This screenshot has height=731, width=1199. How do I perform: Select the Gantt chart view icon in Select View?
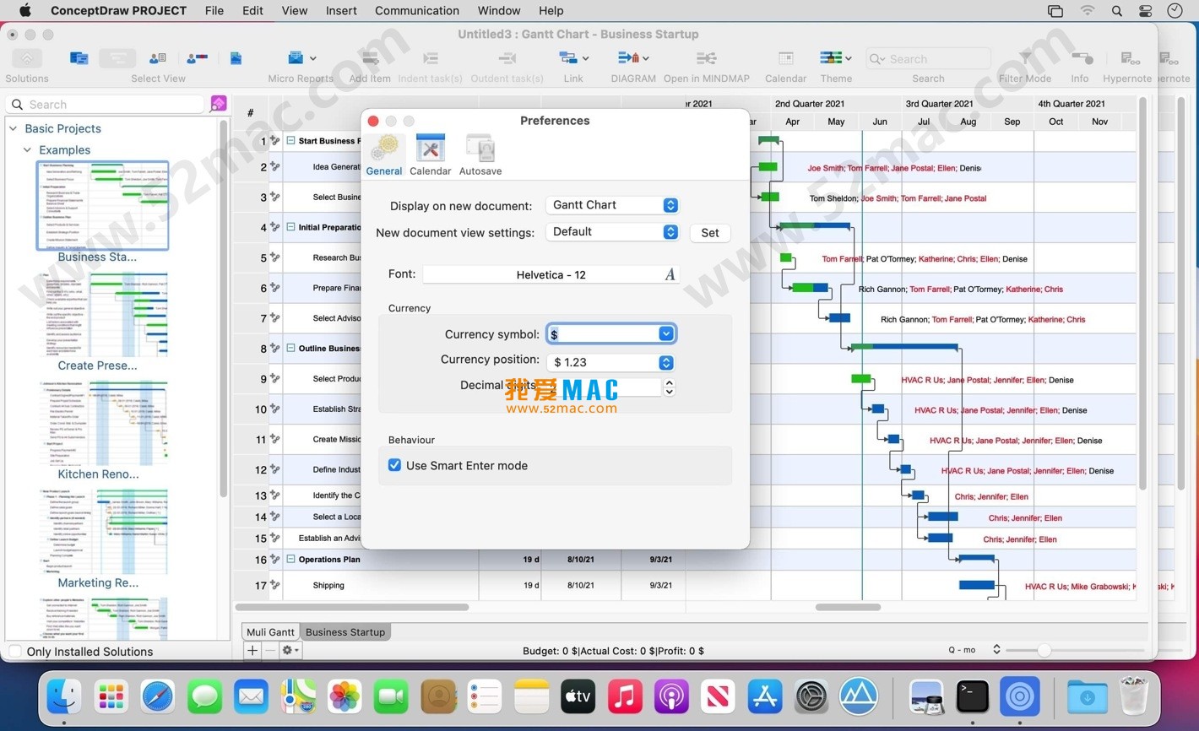tap(117, 58)
